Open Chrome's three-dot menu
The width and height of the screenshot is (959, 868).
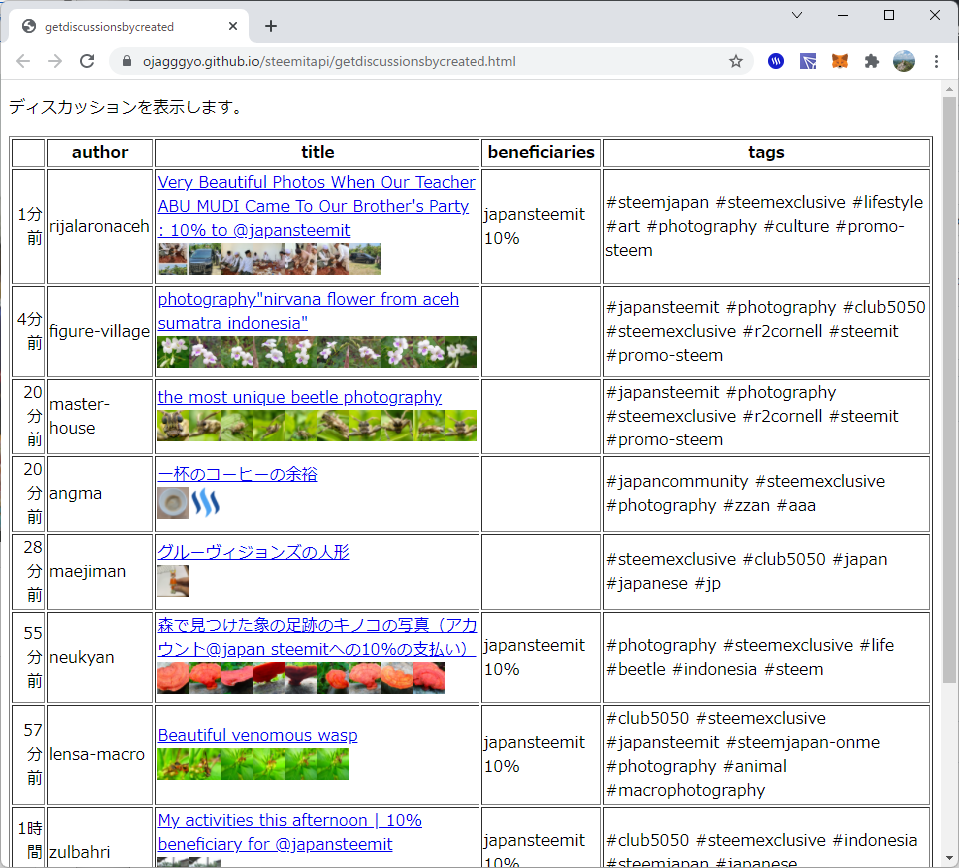[x=936, y=61]
